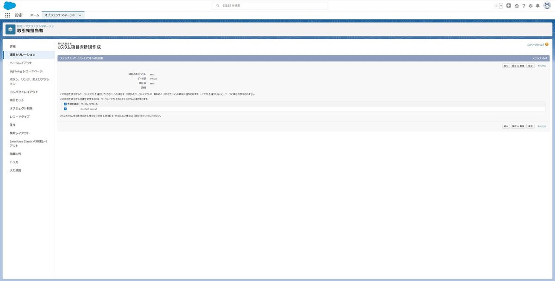The height and width of the screenshot is (281, 555).
Task: Open the question mark help icon
Action: (x=524, y=6)
